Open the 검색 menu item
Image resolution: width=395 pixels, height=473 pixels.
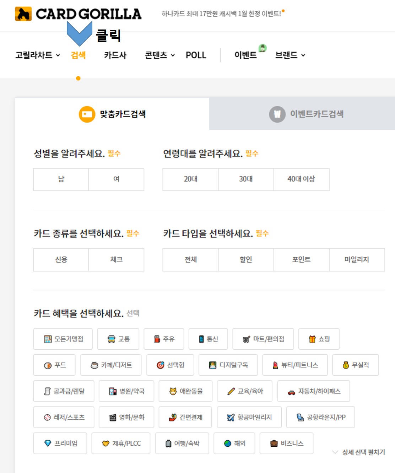pos(78,55)
